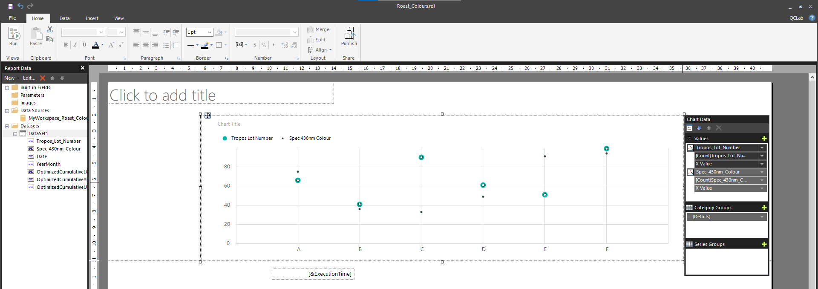Image resolution: width=818 pixels, height=289 pixels.
Task: Move chart data field down
Action: [699, 128]
